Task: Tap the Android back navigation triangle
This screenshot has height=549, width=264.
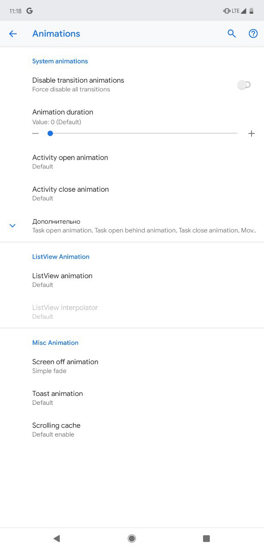Action: pos(57,538)
